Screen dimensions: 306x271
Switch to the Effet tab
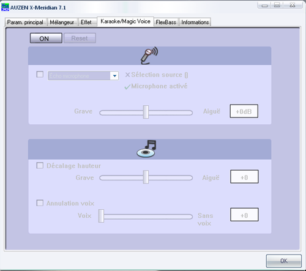[x=86, y=22]
